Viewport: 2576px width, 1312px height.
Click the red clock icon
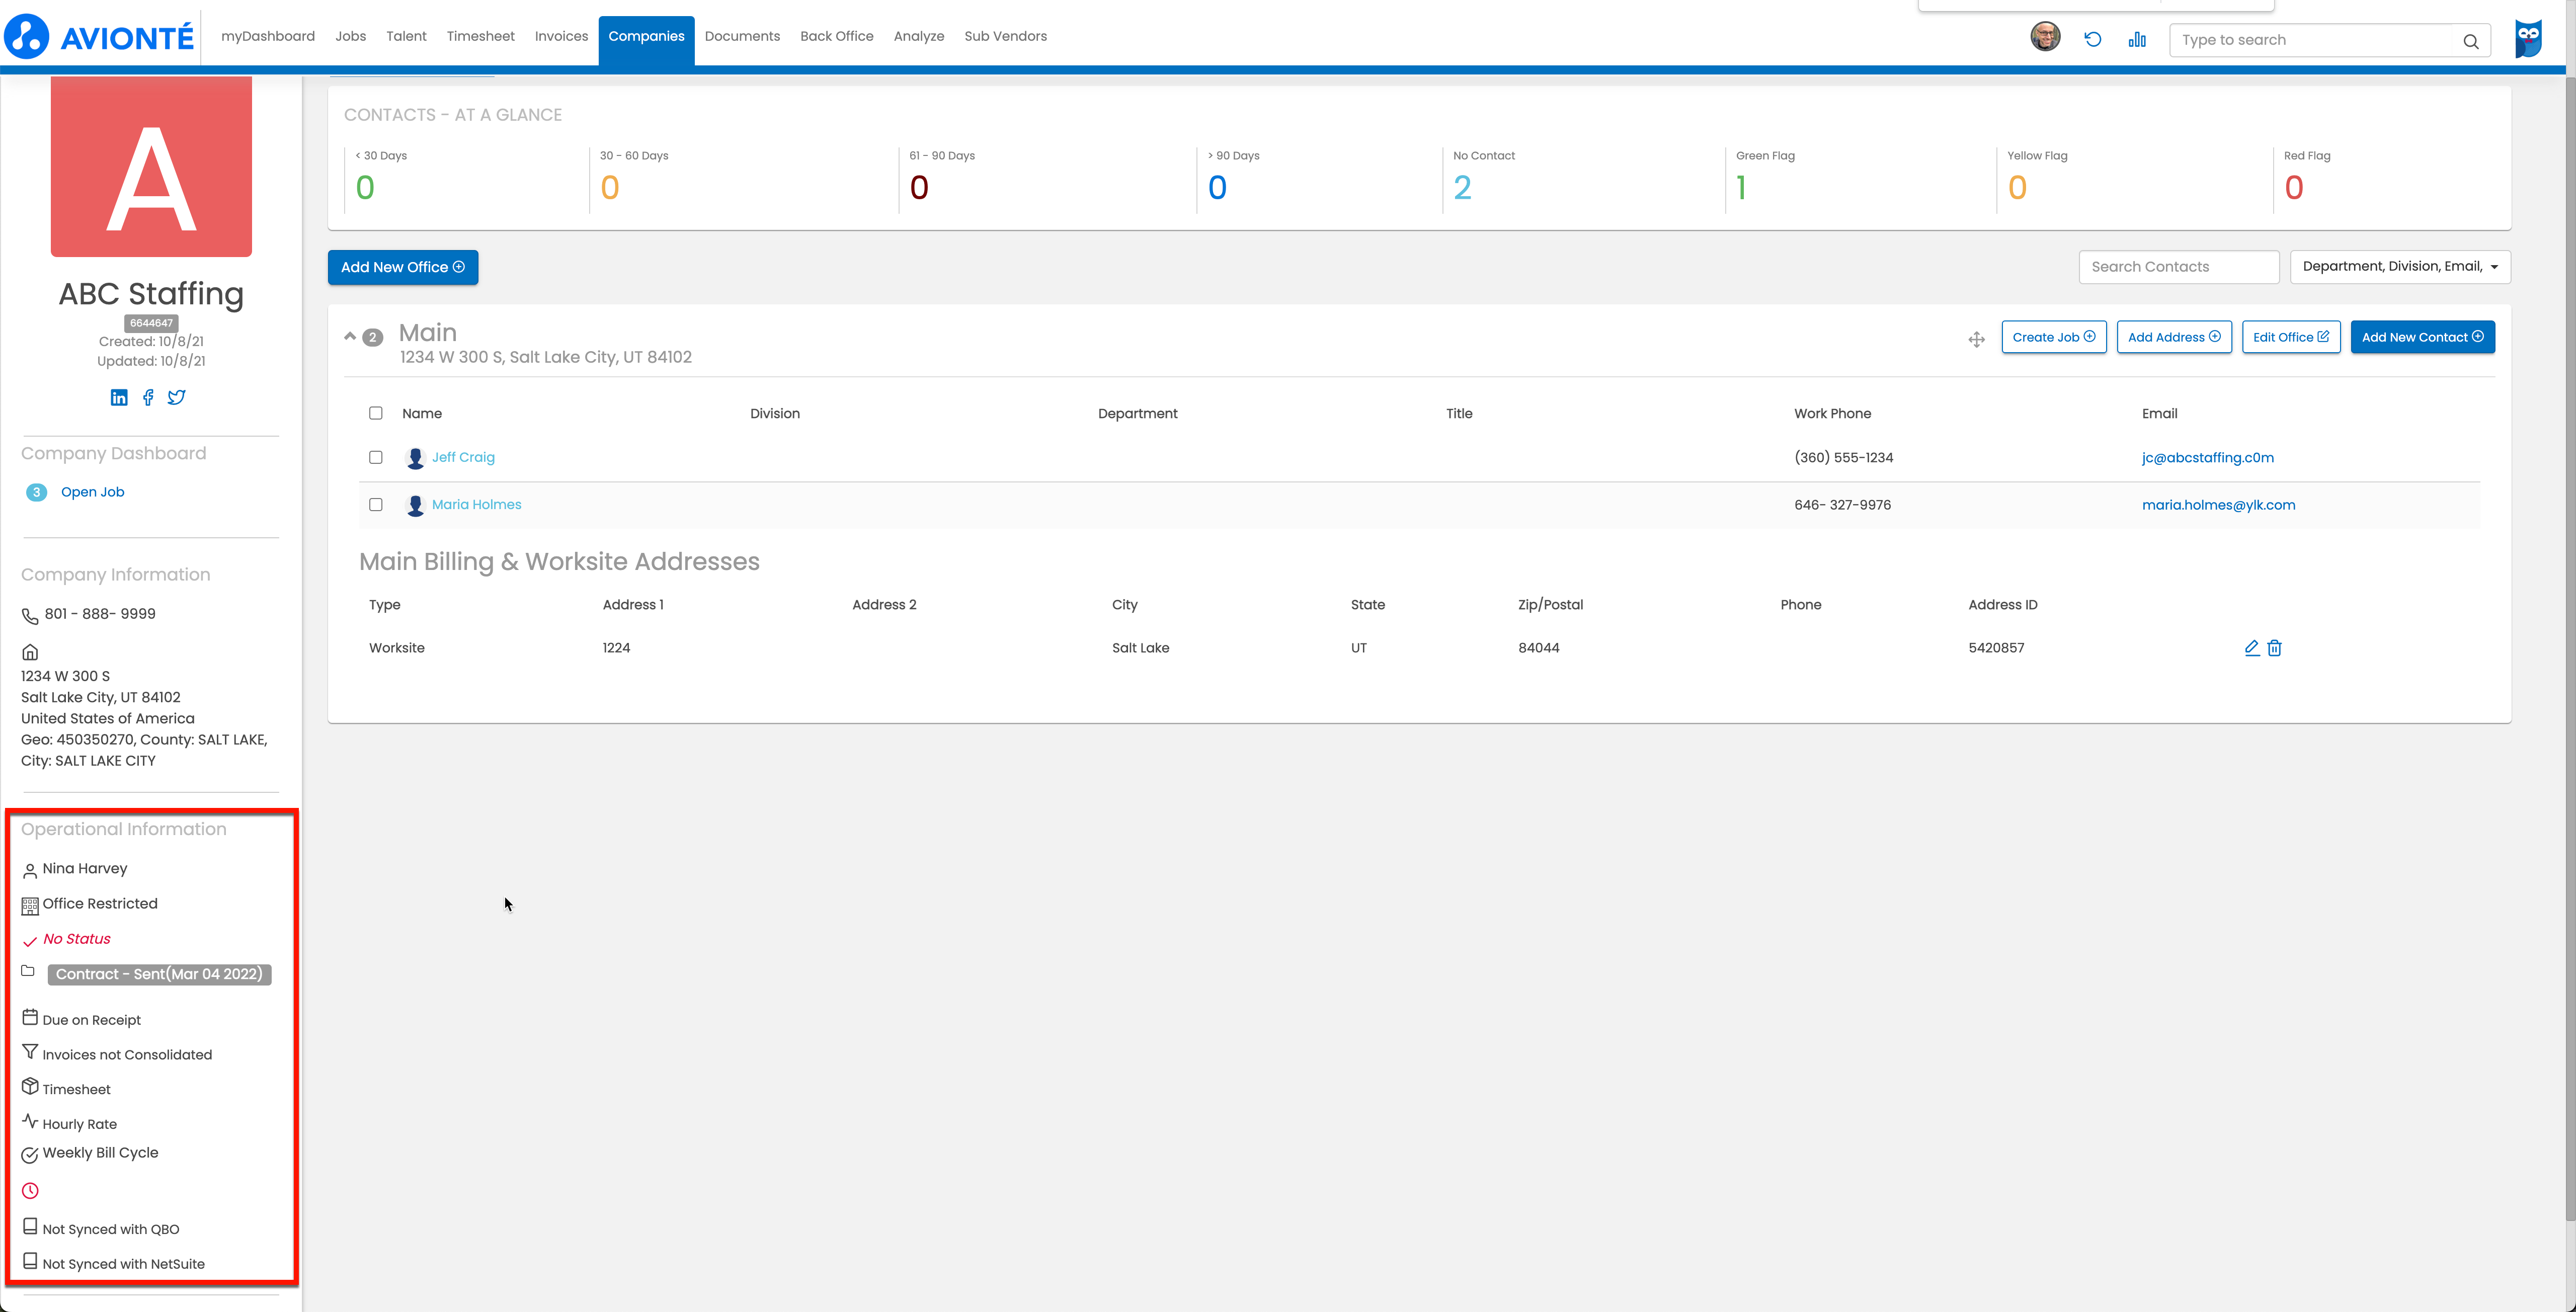[30, 1191]
